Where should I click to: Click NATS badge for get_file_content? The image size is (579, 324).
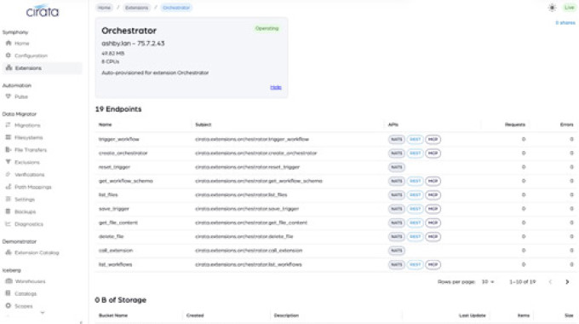pos(397,223)
